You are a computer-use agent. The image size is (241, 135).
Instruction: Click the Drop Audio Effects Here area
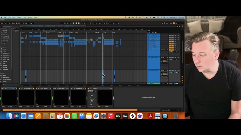[149, 97]
